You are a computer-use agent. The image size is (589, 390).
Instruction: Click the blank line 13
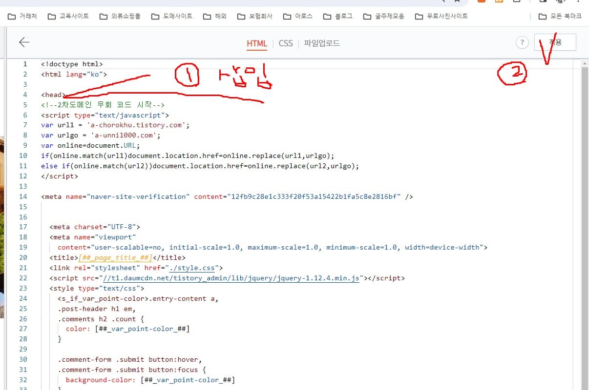point(308,186)
